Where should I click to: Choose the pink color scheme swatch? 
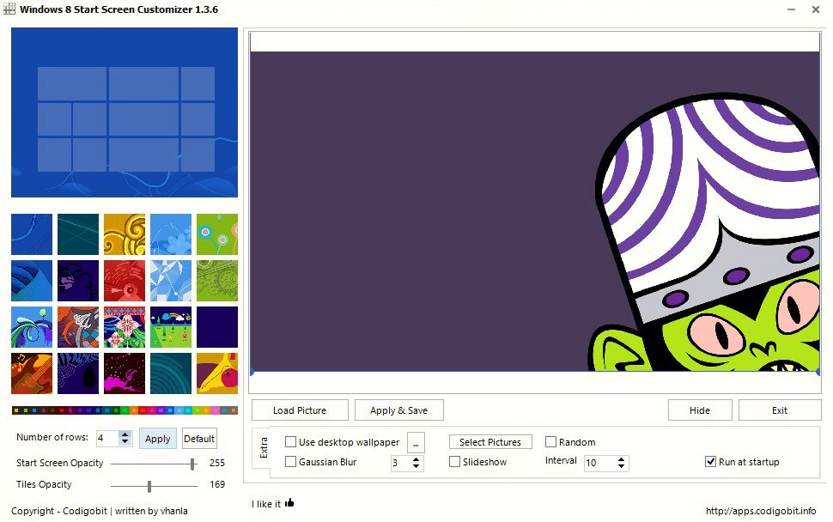pos(216,410)
